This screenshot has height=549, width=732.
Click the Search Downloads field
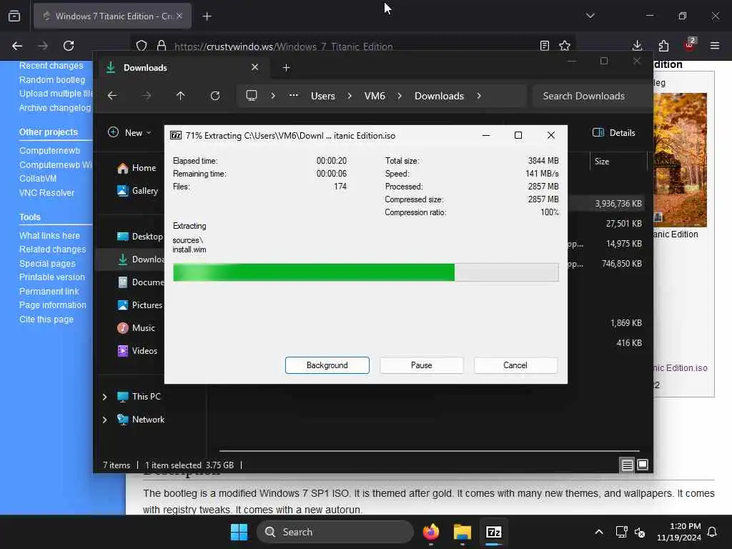593,96
